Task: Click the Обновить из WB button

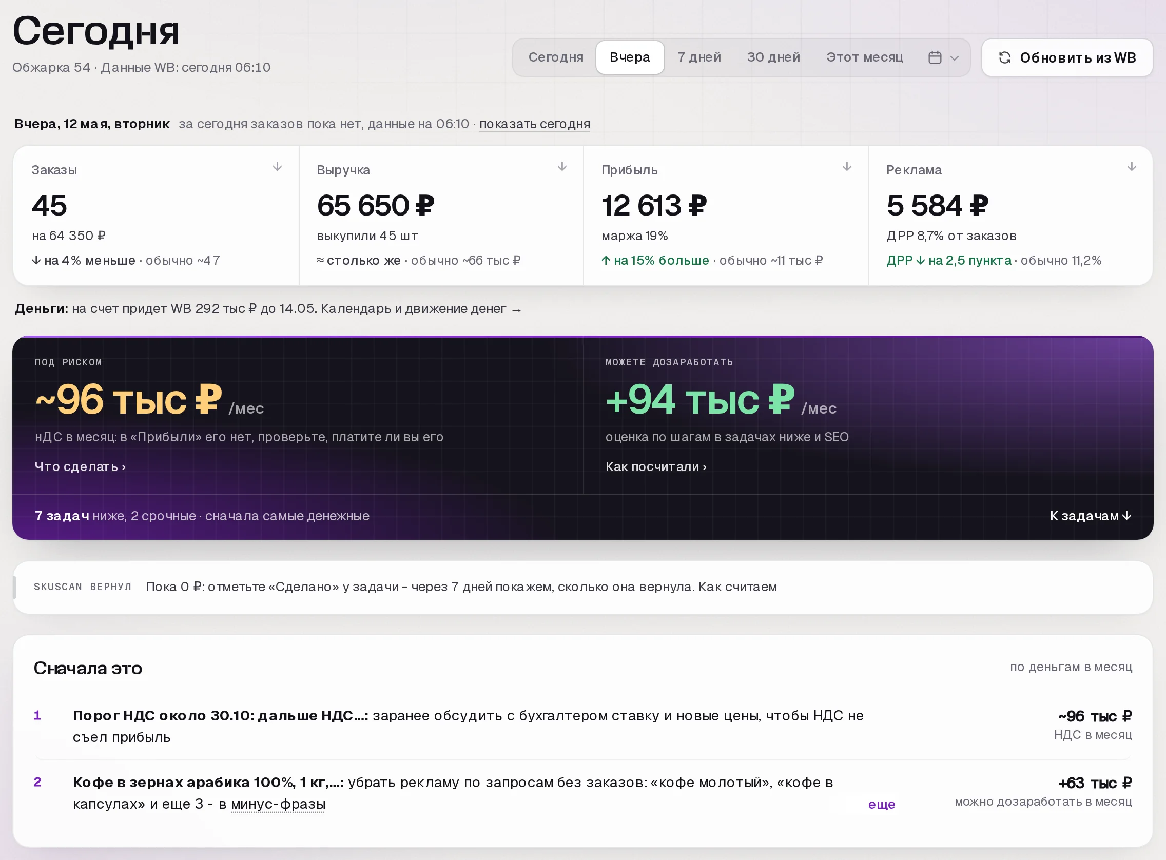Action: (1067, 58)
